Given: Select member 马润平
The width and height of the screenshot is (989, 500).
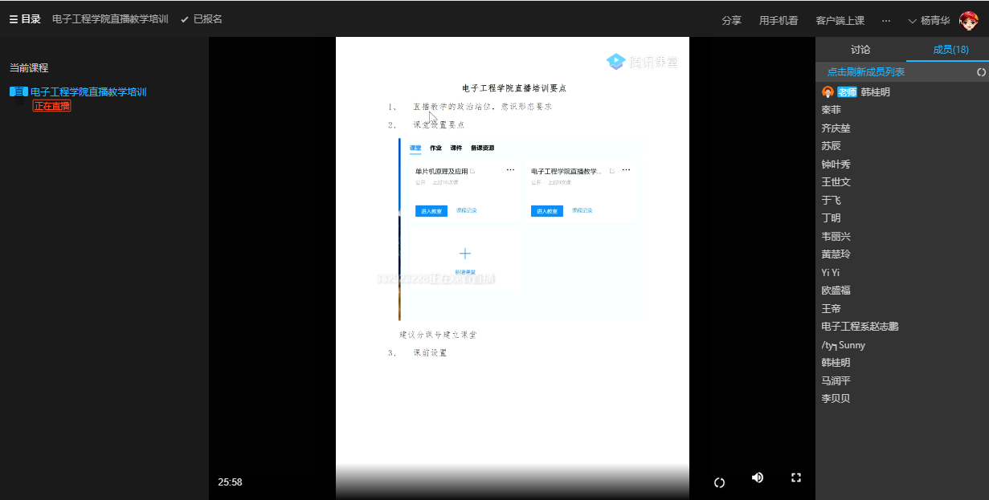Looking at the screenshot, I should pos(836,381).
